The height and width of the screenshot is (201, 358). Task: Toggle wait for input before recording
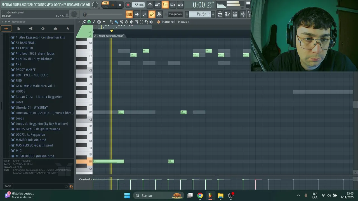tap(157, 5)
